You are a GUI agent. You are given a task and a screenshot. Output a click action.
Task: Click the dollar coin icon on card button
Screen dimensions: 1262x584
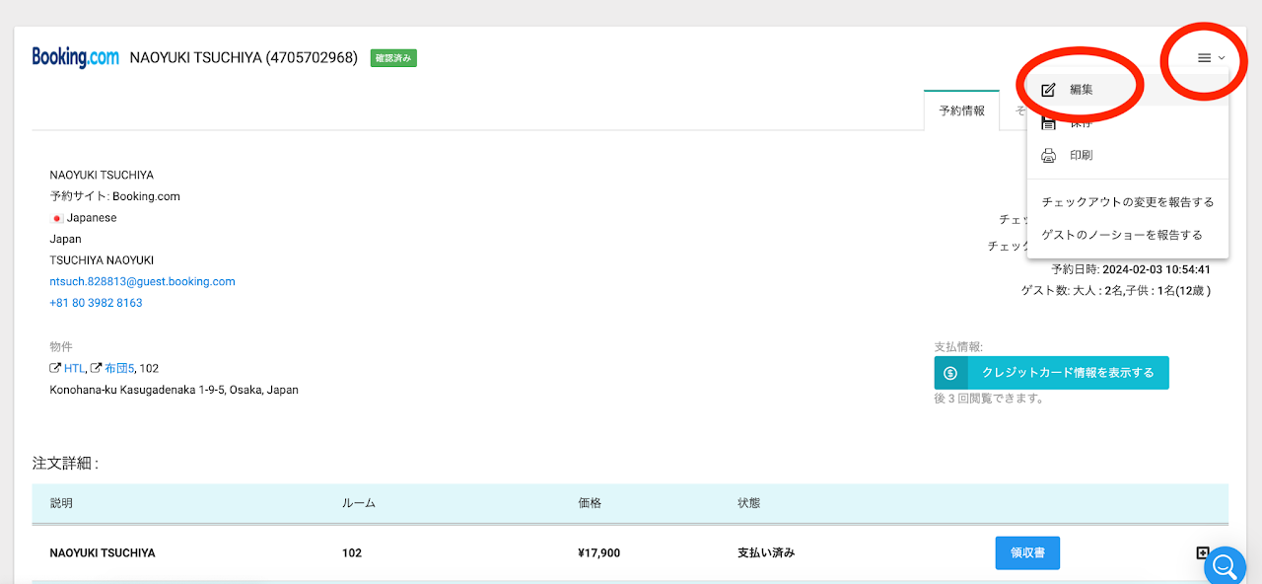tap(950, 373)
